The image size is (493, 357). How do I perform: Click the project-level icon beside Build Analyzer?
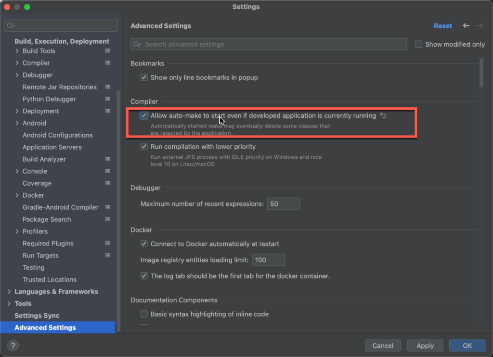pos(107,159)
